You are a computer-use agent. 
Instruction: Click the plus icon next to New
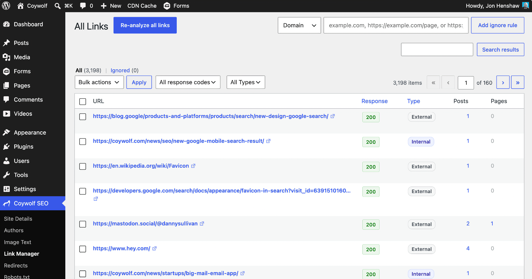(x=103, y=6)
